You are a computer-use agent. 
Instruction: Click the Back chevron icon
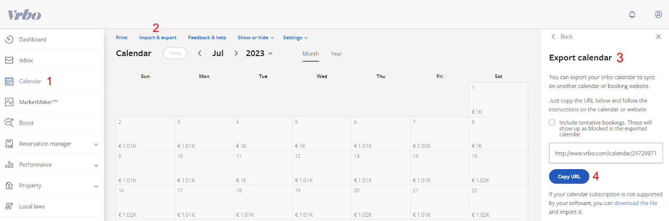click(x=553, y=37)
